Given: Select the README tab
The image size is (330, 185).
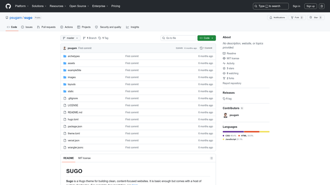Looking at the screenshot, I should pyautogui.click(x=68, y=158).
